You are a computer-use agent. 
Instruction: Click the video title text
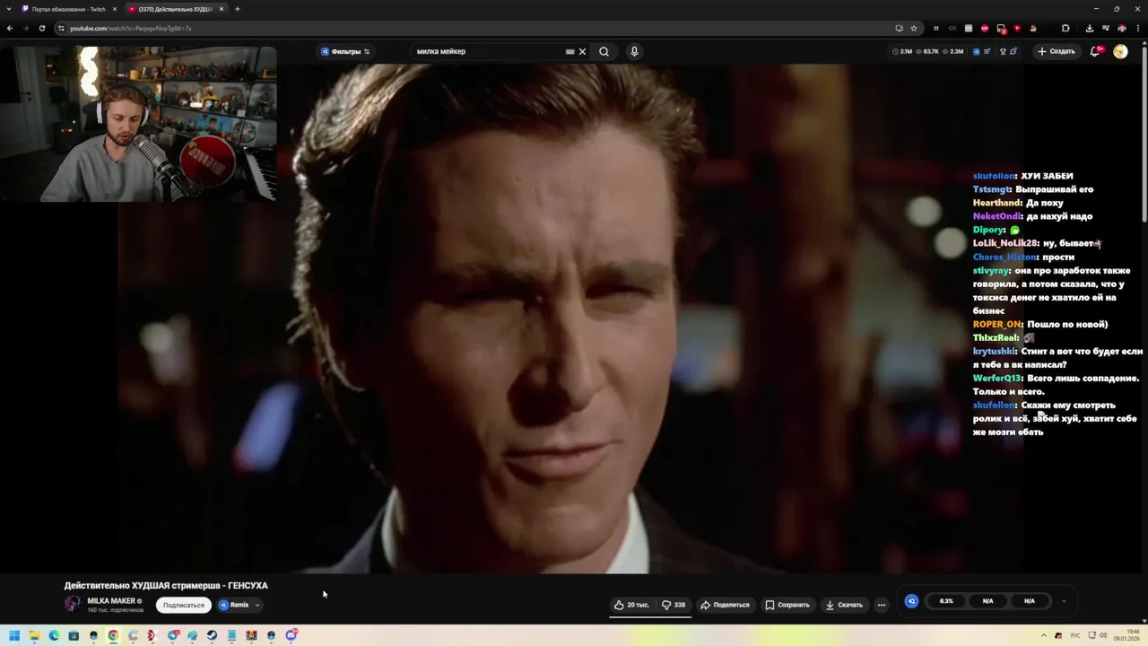(166, 585)
